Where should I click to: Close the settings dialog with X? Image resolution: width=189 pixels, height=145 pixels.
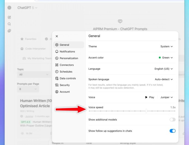click(x=57, y=36)
